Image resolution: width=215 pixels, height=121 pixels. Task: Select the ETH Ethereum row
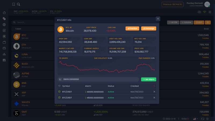tap(111, 46)
